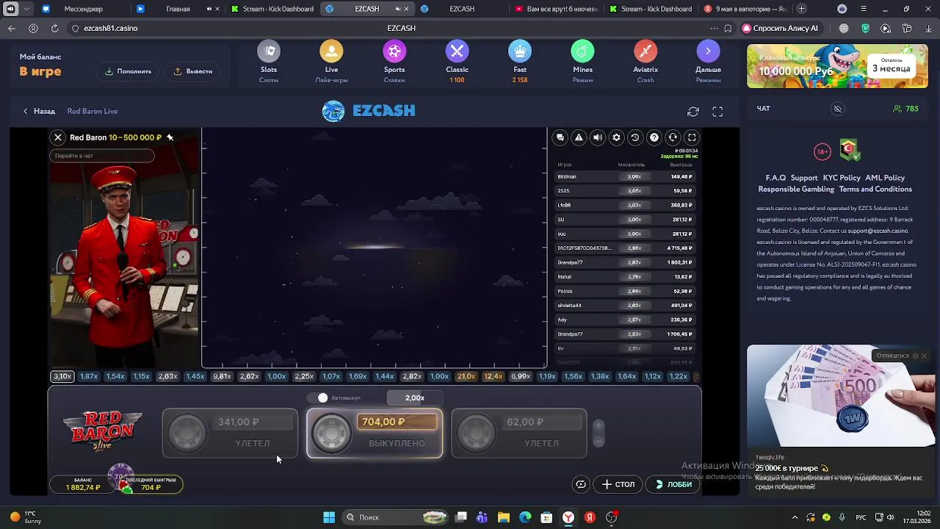The height and width of the screenshot is (529, 940).
Task: Add a bet with plus button
Action: 599,425
